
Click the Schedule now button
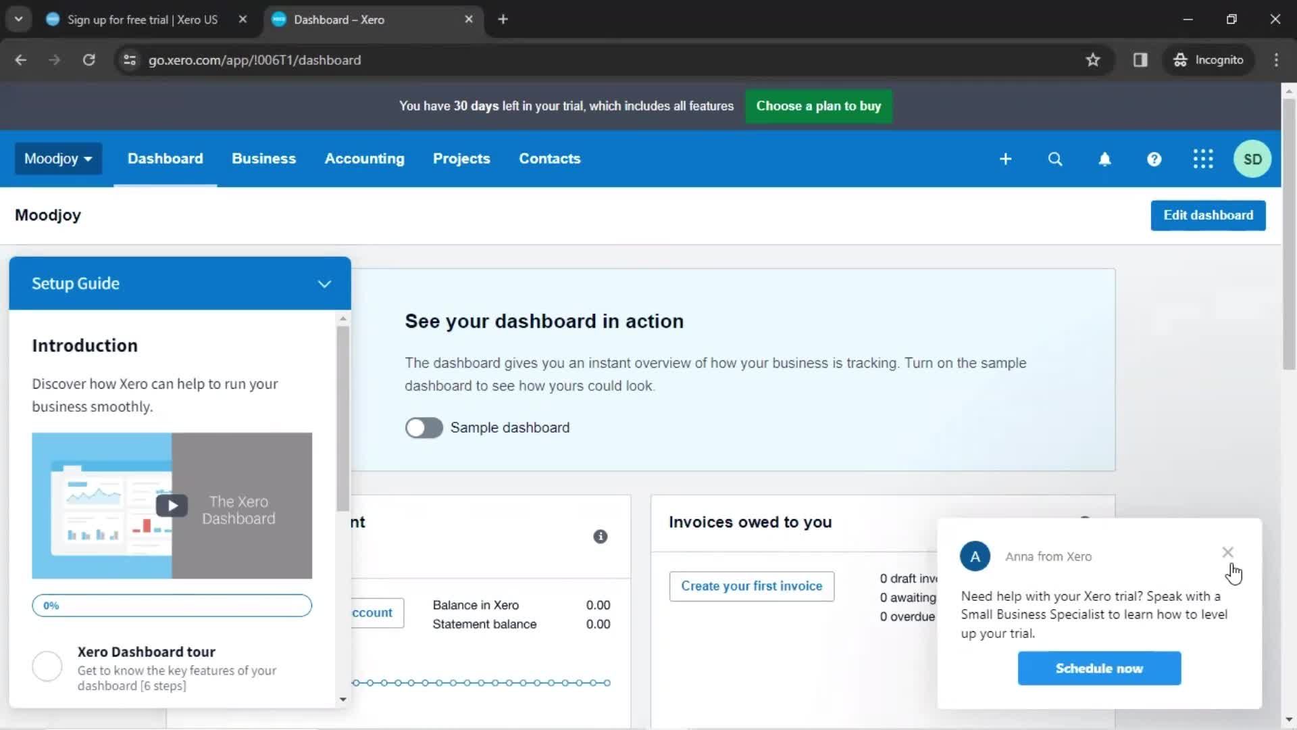tap(1099, 668)
